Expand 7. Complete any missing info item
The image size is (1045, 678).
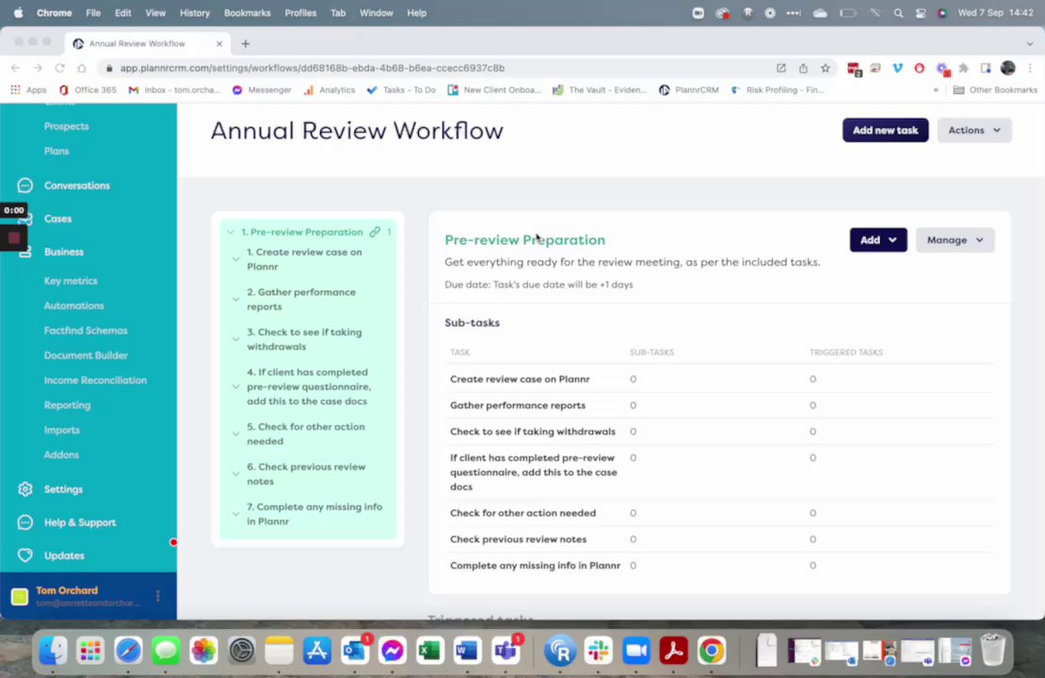[x=236, y=514]
